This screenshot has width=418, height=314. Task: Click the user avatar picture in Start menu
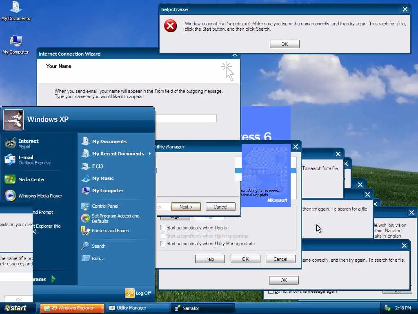pyautogui.click(x=13, y=120)
